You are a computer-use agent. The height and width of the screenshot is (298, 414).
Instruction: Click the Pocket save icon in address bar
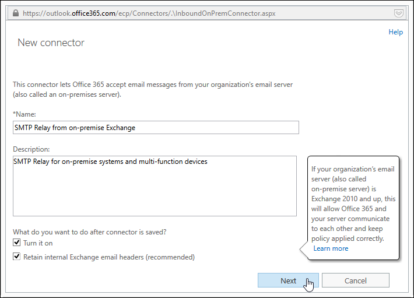pyautogui.click(x=398, y=13)
